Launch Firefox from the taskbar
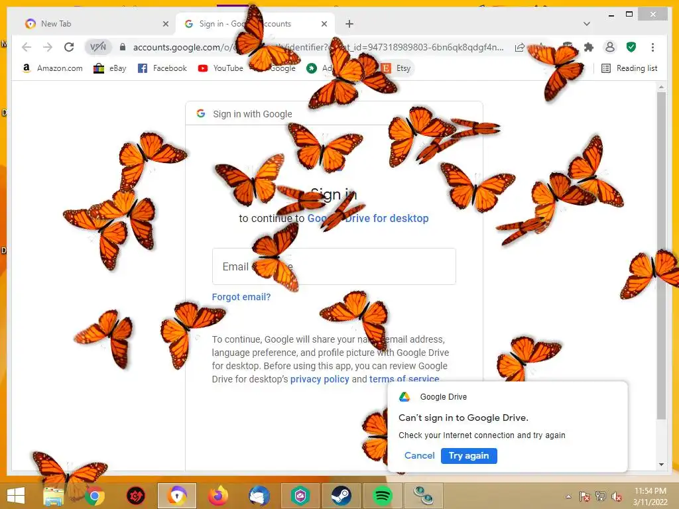Viewport: 679px width, 509px height. click(217, 496)
